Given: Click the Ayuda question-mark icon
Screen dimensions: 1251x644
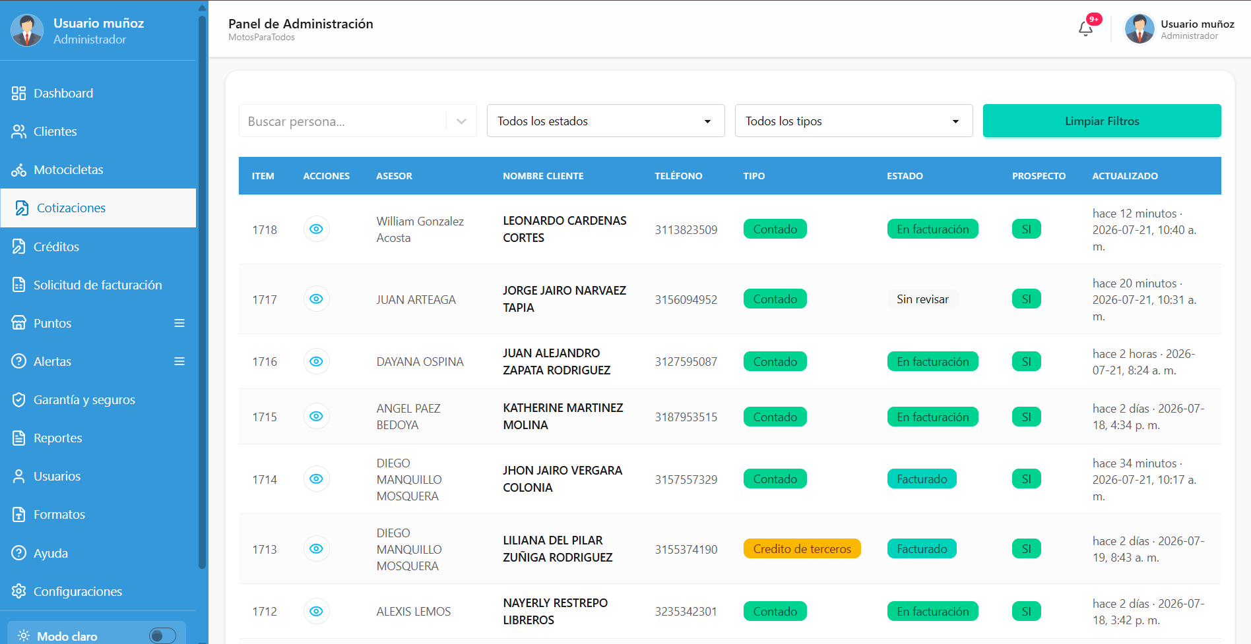Looking at the screenshot, I should pyautogui.click(x=18, y=553).
